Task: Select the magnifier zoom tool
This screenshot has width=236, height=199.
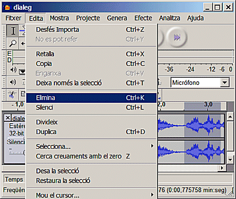Action: tap(13, 43)
